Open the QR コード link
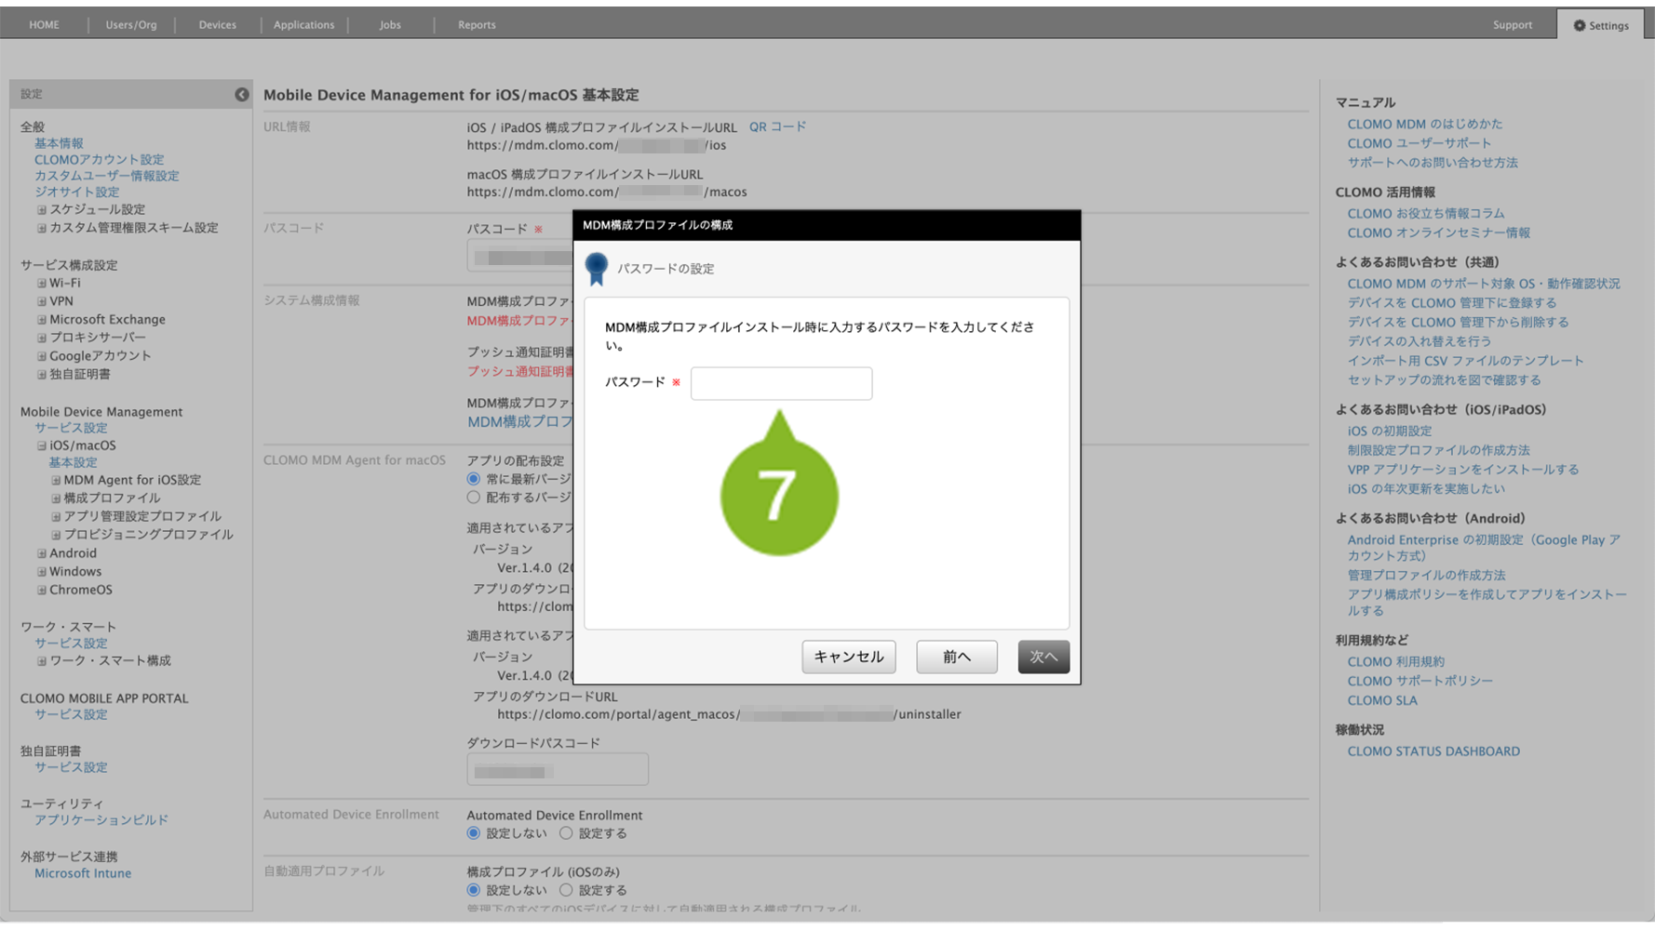Screen dimensions: 1655x930 click(x=777, y=126)
